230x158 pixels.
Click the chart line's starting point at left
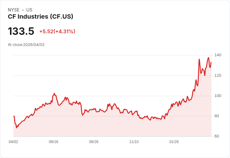pyautogui.click(x=14, y=116)
